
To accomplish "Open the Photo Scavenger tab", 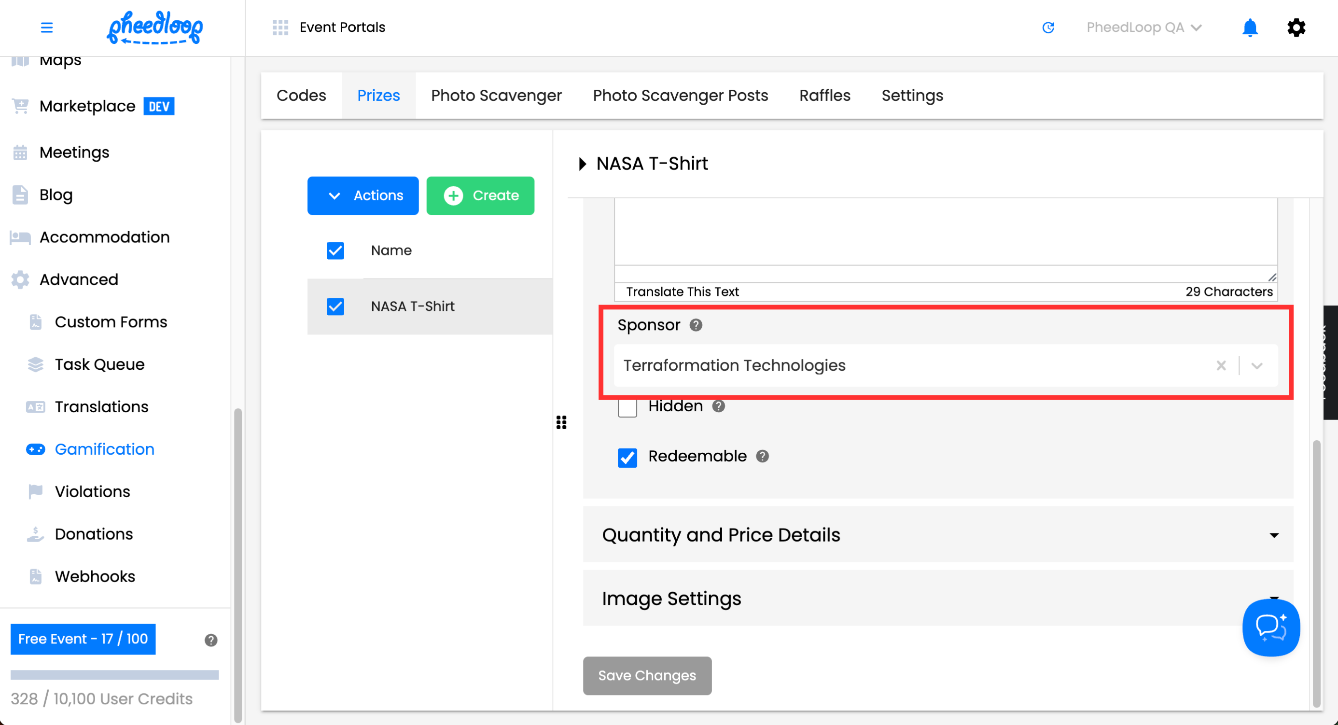I will pyautogui.click(x=496, y=96).
